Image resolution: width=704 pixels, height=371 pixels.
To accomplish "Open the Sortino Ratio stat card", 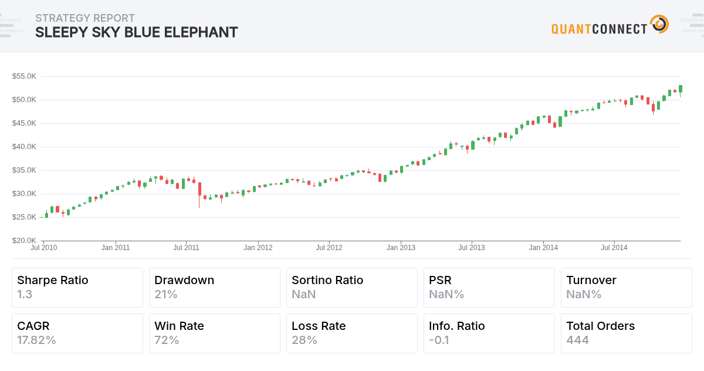I will tap(352, 288).
